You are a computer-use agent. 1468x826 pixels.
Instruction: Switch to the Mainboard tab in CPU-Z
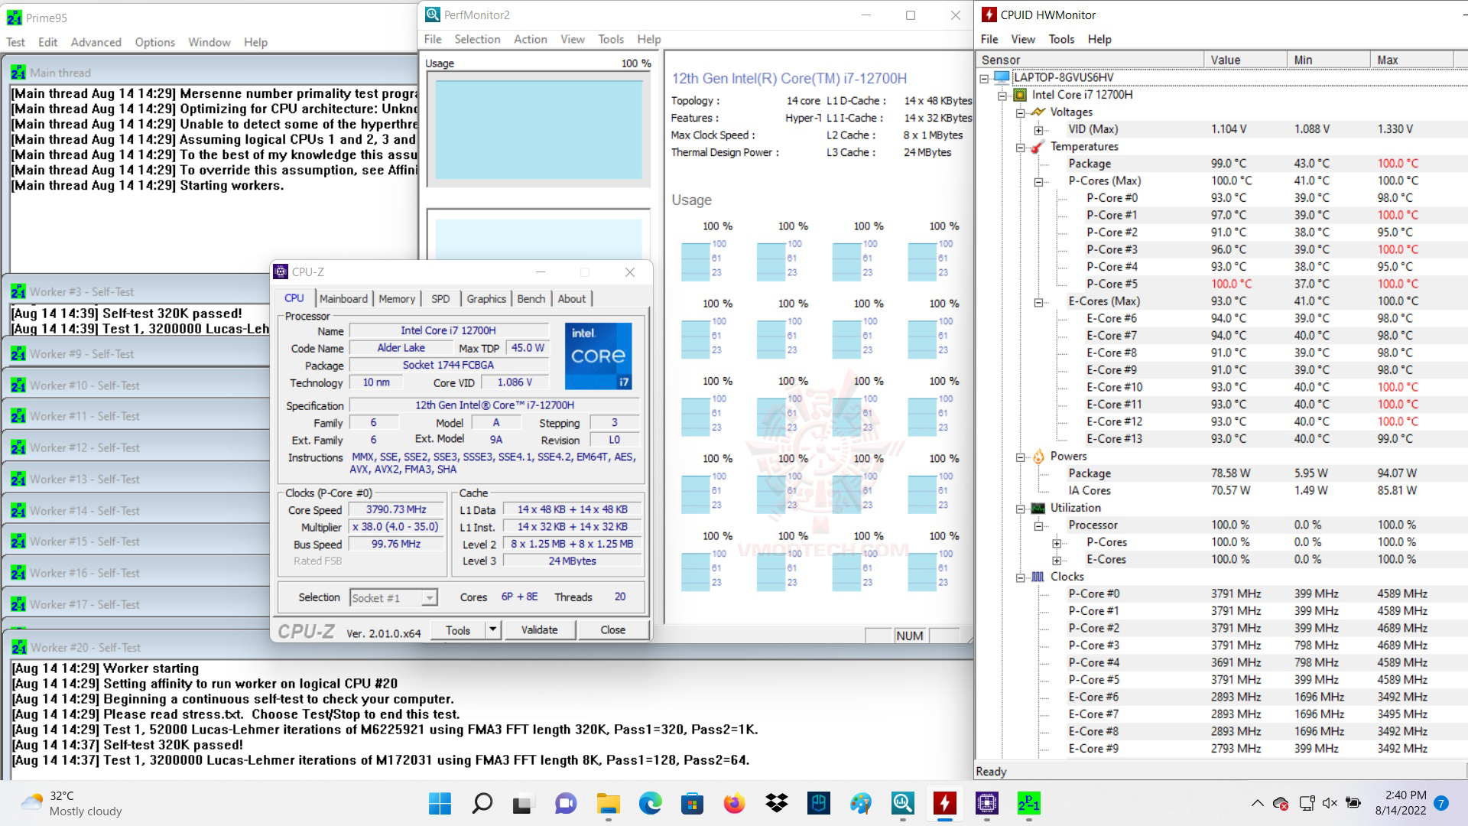pyautogui.click(x=343, y=299)
